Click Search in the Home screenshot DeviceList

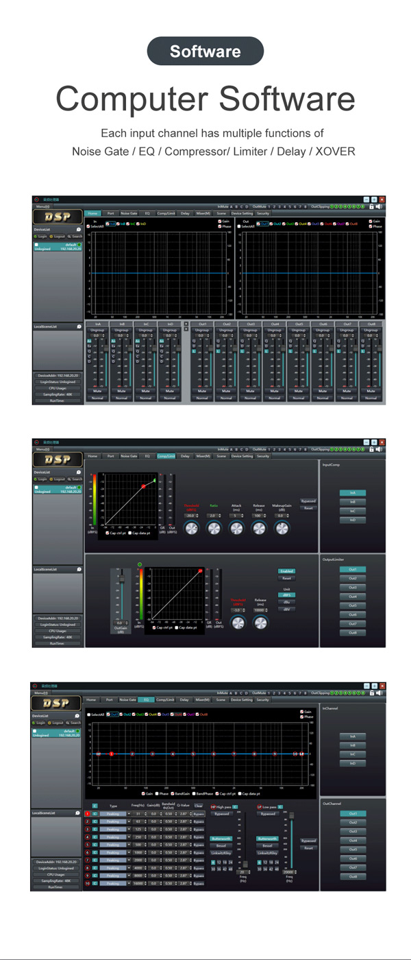coord(74,237)
